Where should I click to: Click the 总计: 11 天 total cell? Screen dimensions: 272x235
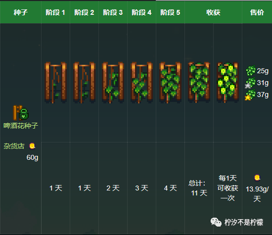pos(199,188)
